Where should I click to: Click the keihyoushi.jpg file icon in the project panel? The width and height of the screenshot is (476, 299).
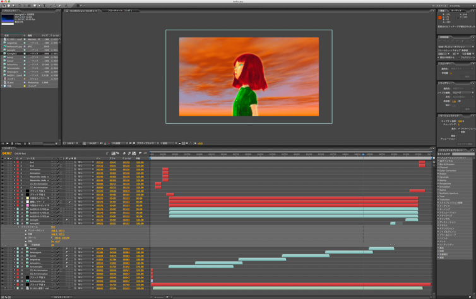coord(5,47)
